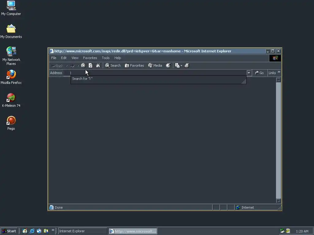Click the Done status page icon
The width and height of the screenshot is (314, 235).
pos(52,207)
